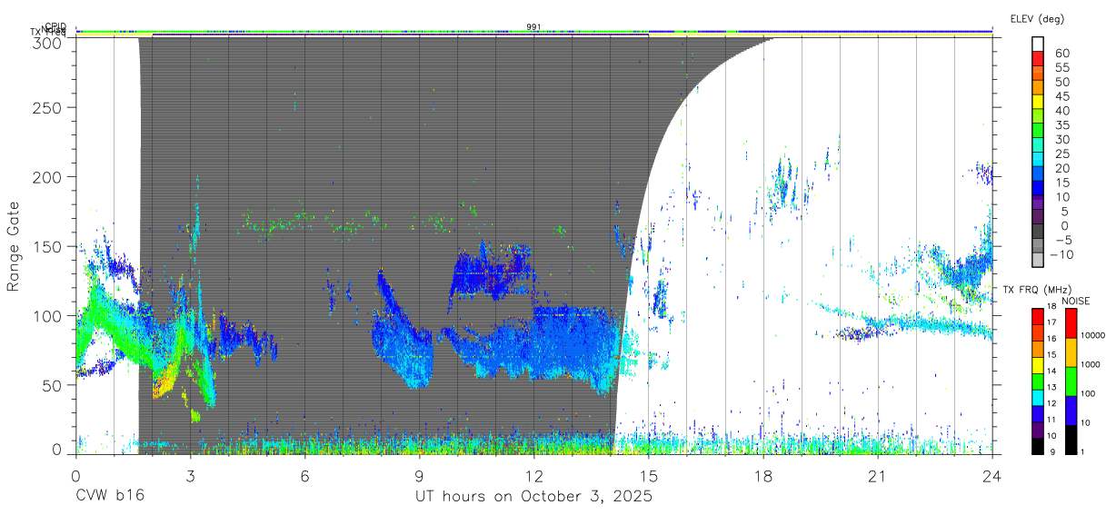Click the 12 tick on UT hours axis

pyautogui.click(x=533, y=474)
